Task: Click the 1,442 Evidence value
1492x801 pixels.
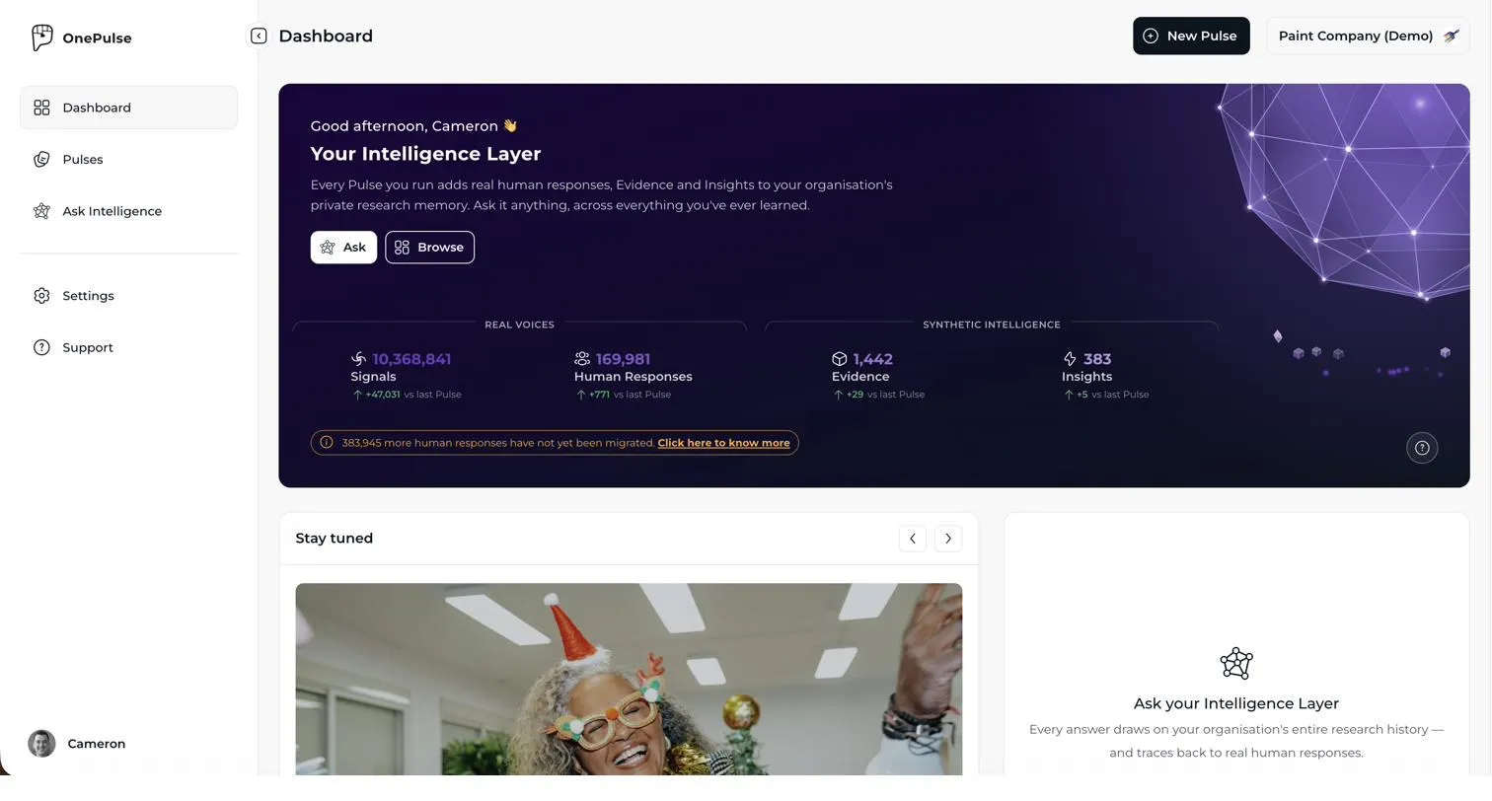Action: pyautogui.click(x=872, y=359)
